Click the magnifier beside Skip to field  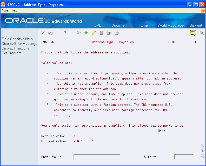[203, 156]
